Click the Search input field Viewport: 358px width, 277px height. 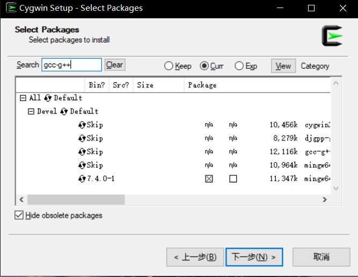point(72,65)
